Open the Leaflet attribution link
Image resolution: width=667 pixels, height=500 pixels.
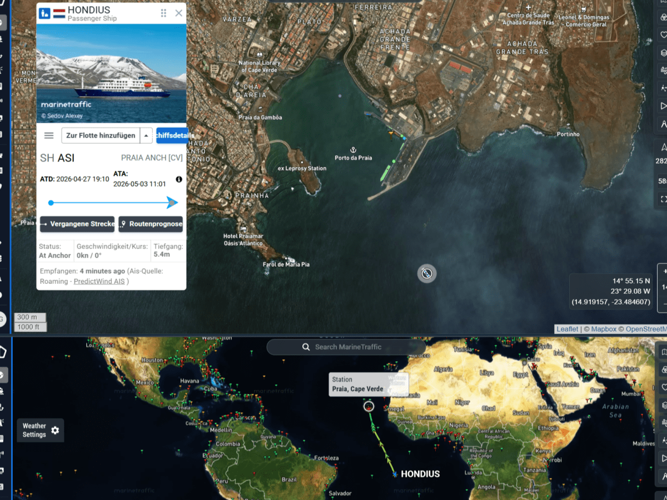[568, 329]
